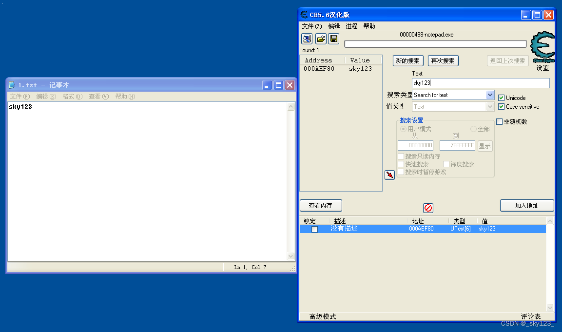Click address table scrollbar down arrow
Viewport: 562px width, 332px height.
pyautogui.click(x=550, y=308)
